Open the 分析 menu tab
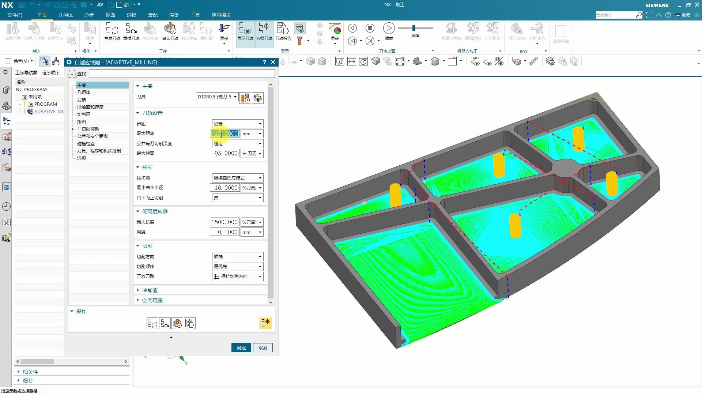 click(89, 15)
